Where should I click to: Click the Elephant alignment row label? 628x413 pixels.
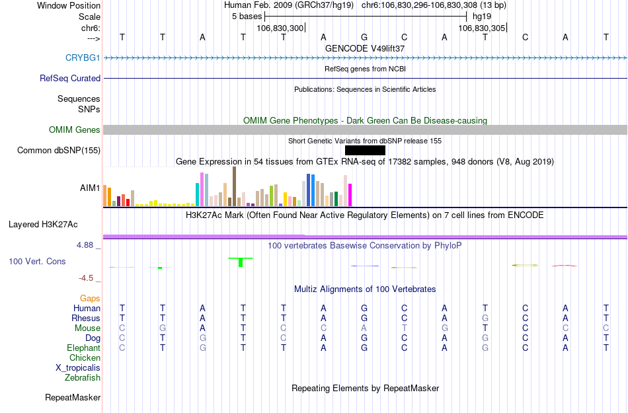click(x=83, y=348)
